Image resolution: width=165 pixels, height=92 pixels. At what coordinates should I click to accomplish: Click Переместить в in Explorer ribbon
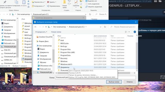click(39, 2)
